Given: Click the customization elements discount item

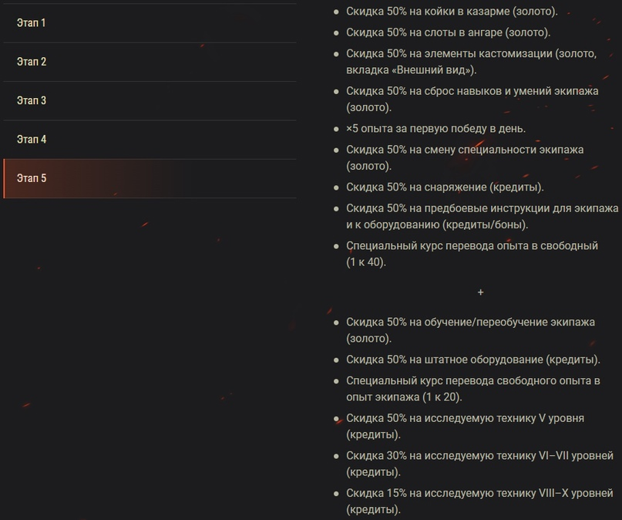Looking at the screenshot, I should (471, 61).
